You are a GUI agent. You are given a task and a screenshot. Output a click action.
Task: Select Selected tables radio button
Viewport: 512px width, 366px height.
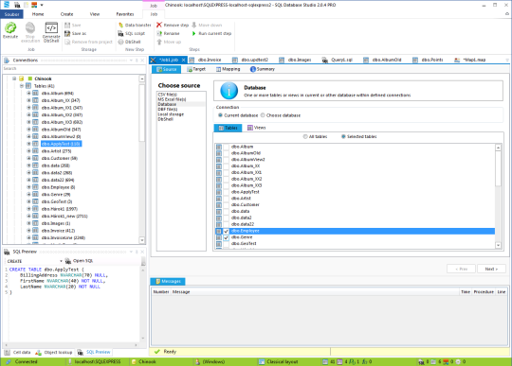[343, 137]
